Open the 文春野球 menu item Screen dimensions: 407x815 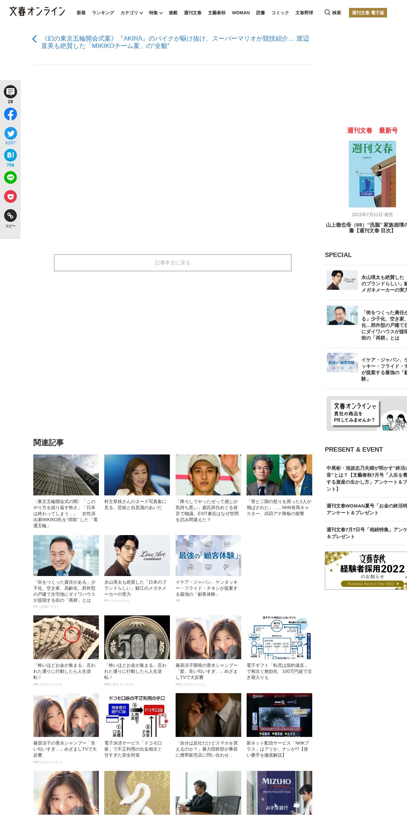(x=304, y=13)
